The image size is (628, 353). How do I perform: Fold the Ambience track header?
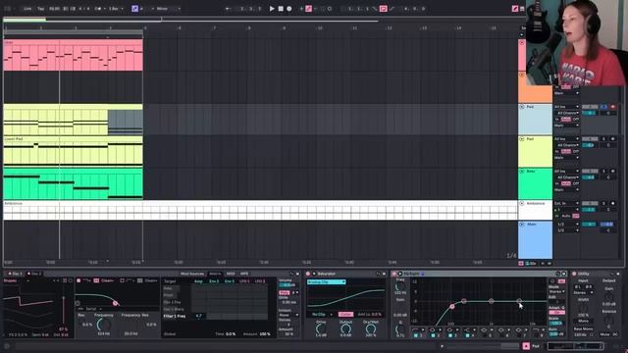tap(522, 203)
